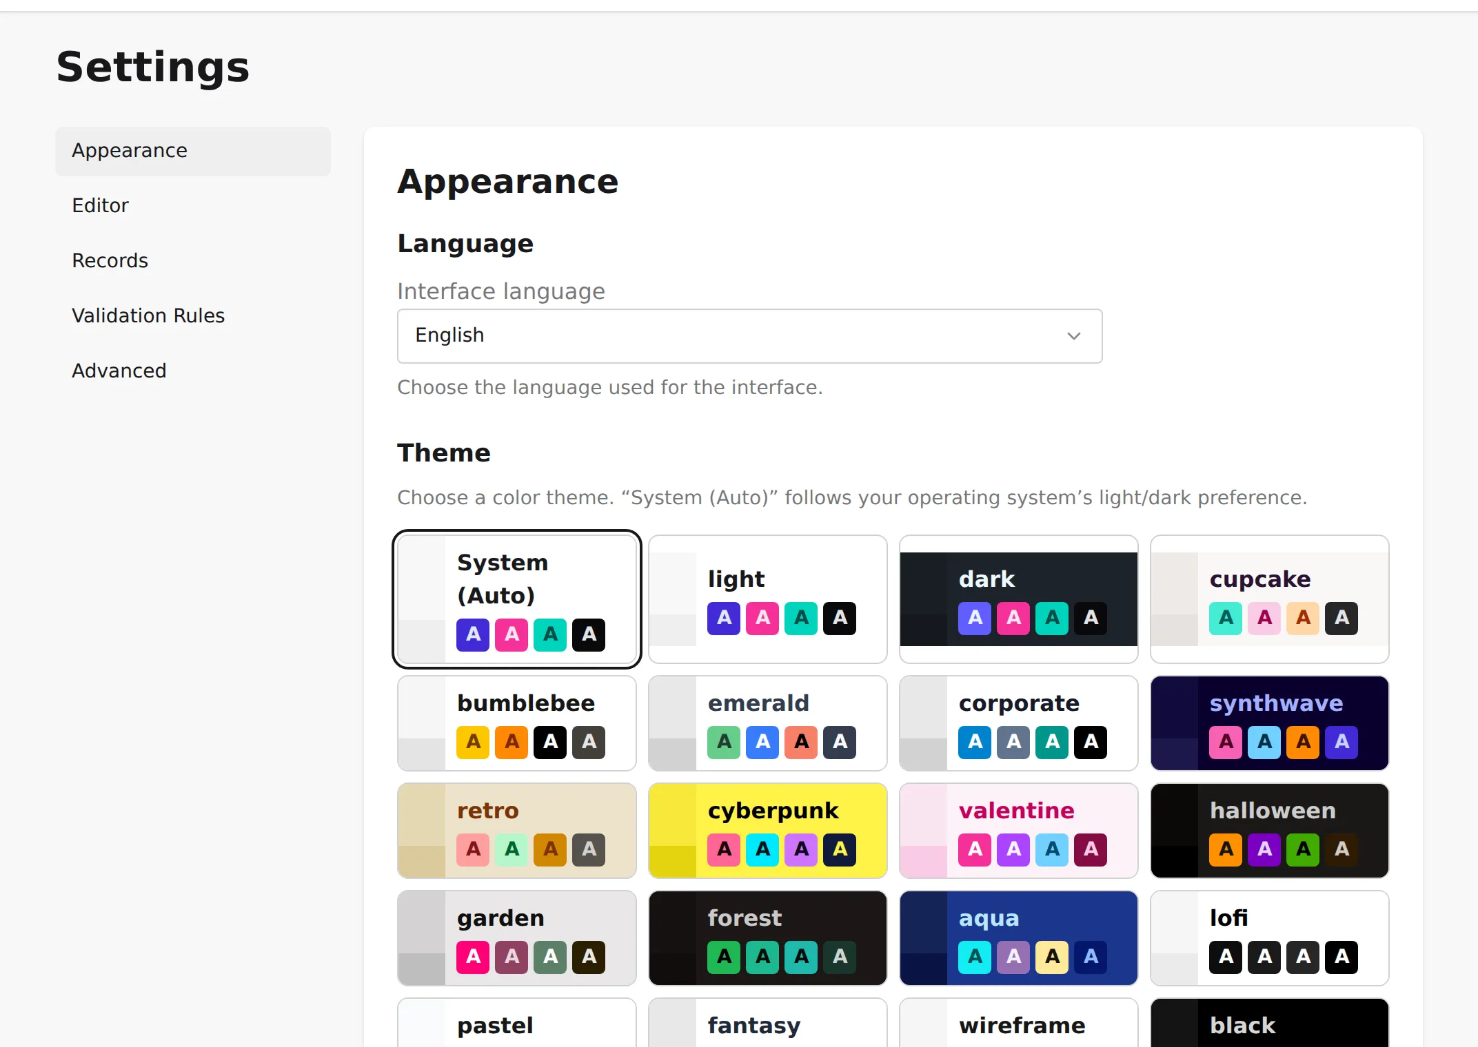Click the first black swatch on lofi
The width and height of the screenshot is (1478, 1047).
pos(1226,957)
